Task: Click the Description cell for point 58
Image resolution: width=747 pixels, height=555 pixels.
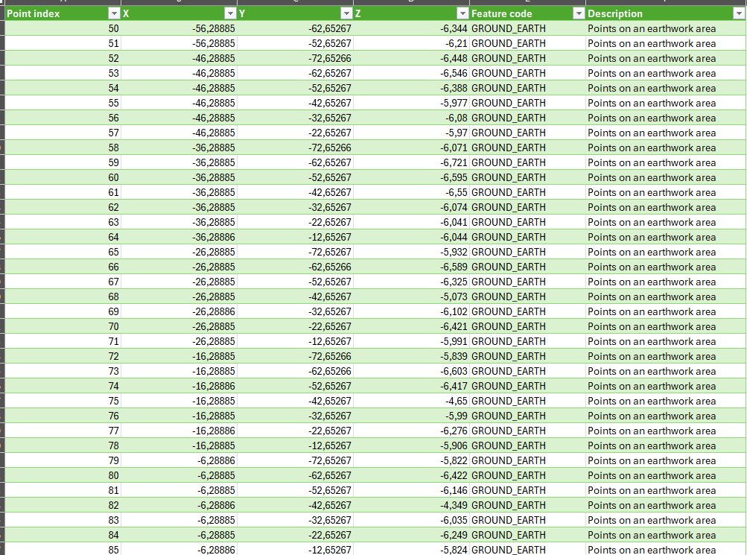Action: click(x=652, y=148)
